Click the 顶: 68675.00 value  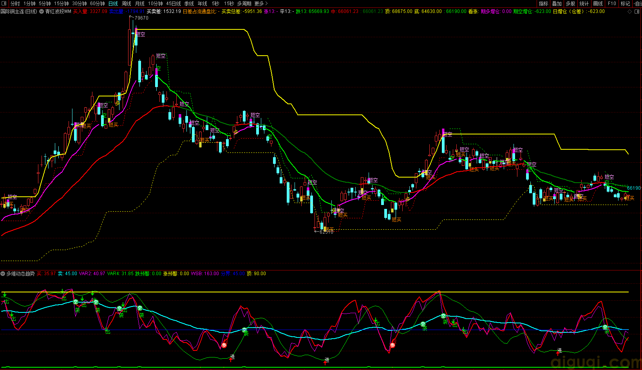coord(399,11)
